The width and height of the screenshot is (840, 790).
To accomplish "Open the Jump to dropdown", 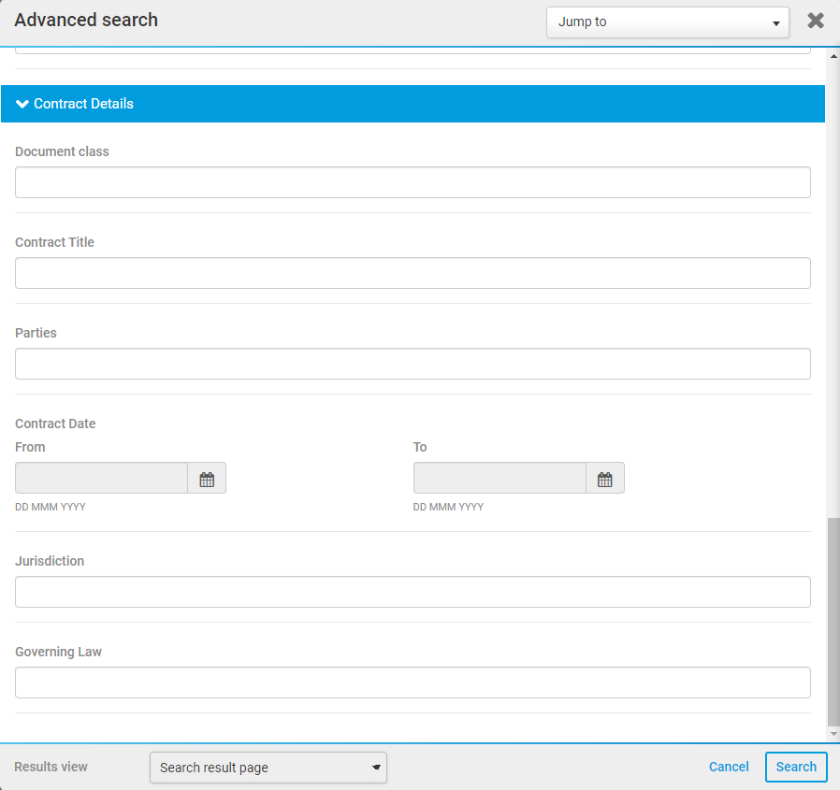I will tap(667, 22).
